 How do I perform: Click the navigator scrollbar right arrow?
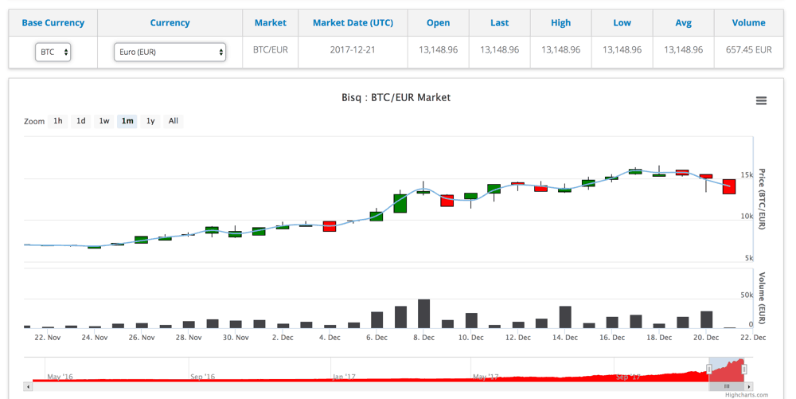coord(749,387)
